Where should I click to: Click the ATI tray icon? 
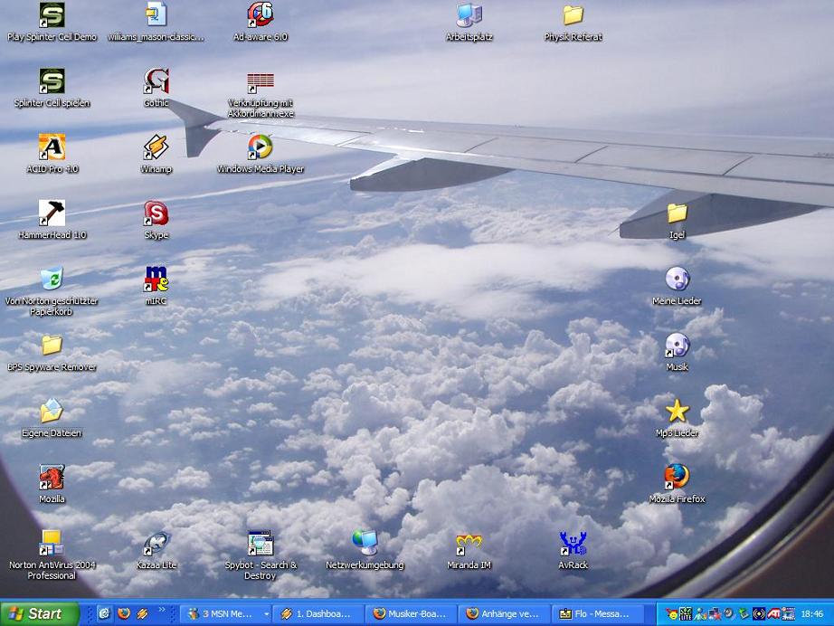773,613
